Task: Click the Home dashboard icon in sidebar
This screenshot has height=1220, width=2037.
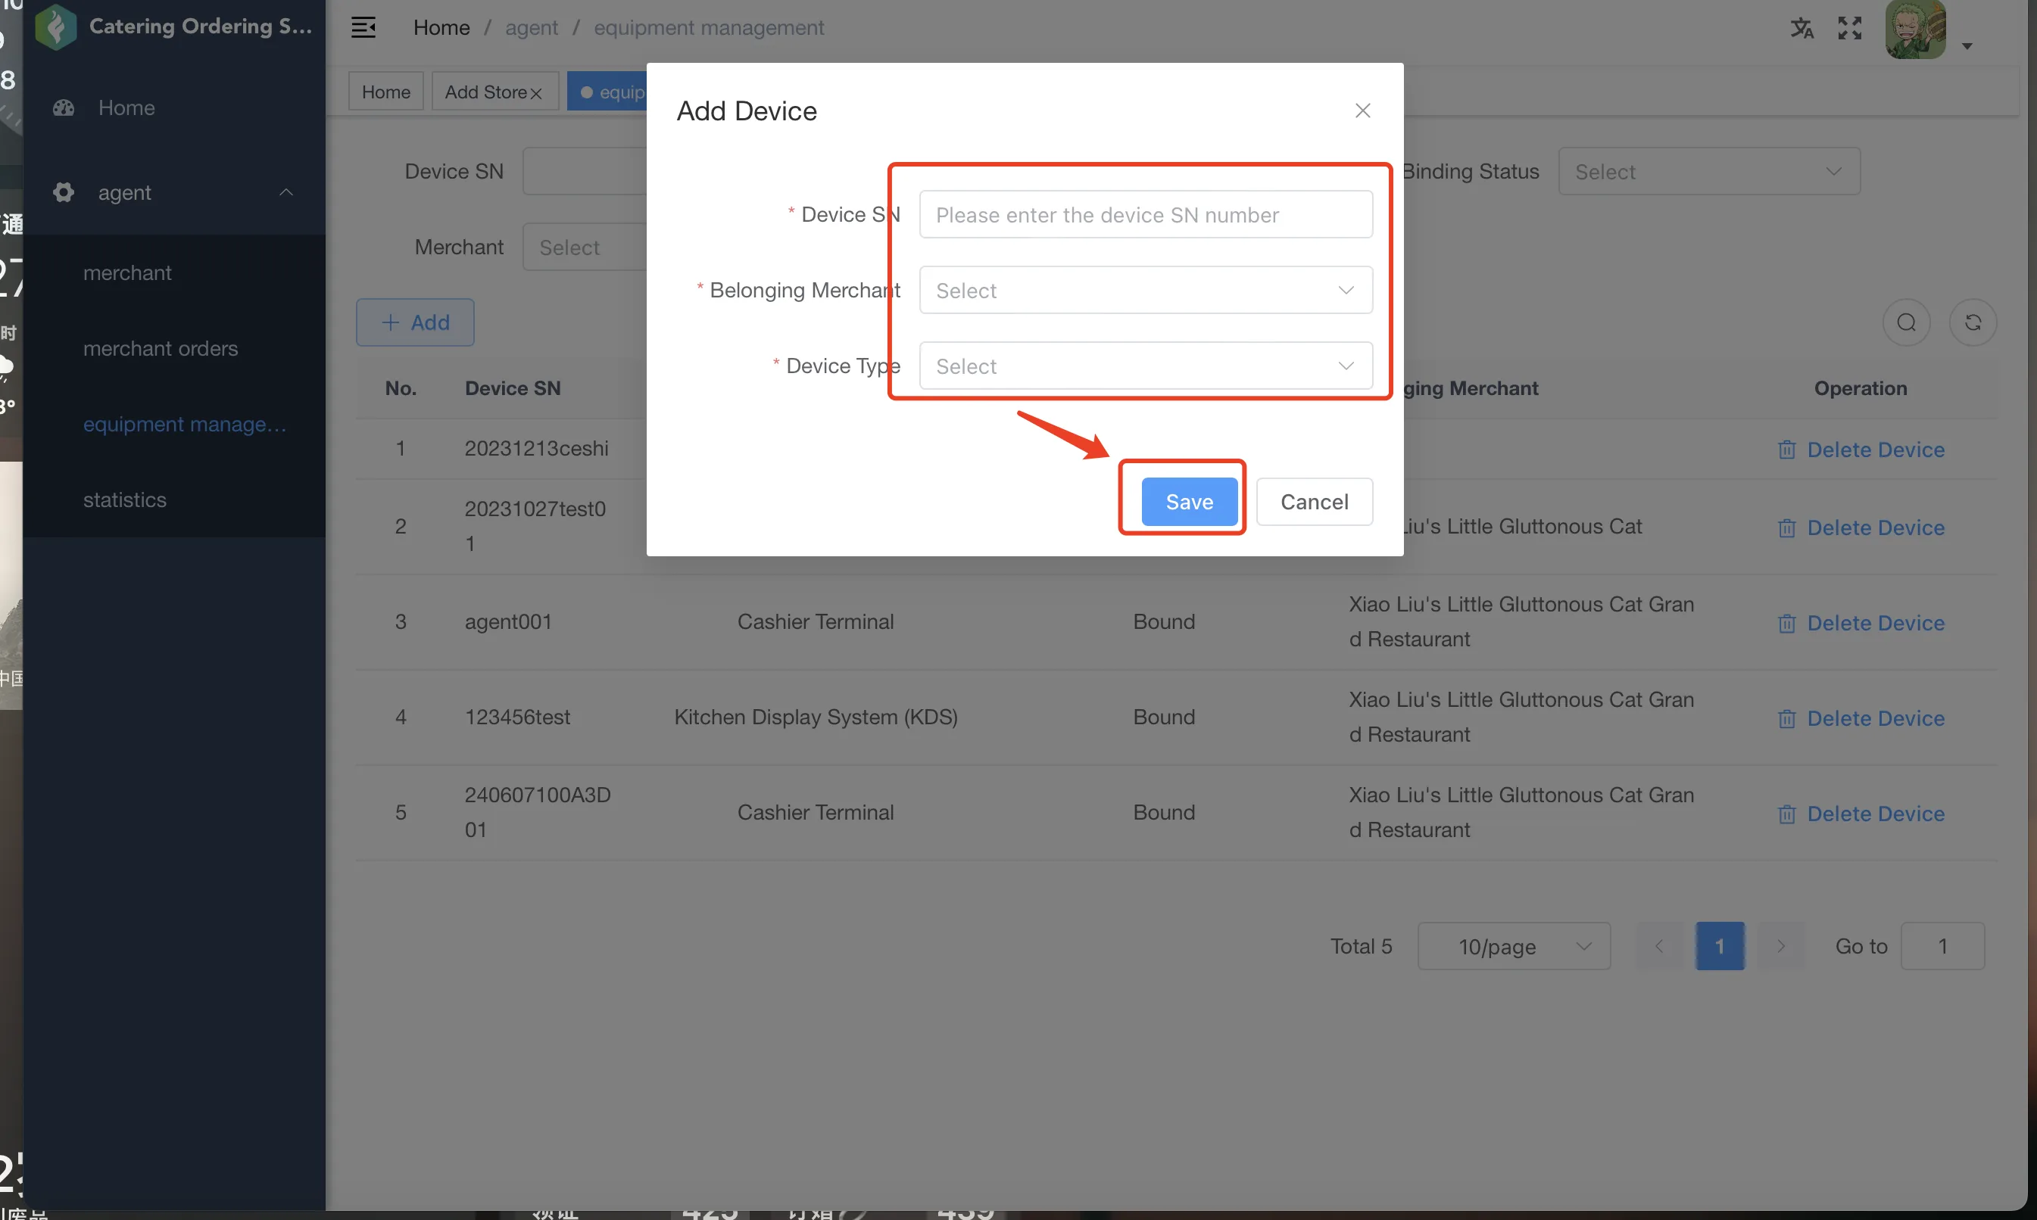Action: tap(64, 107)
